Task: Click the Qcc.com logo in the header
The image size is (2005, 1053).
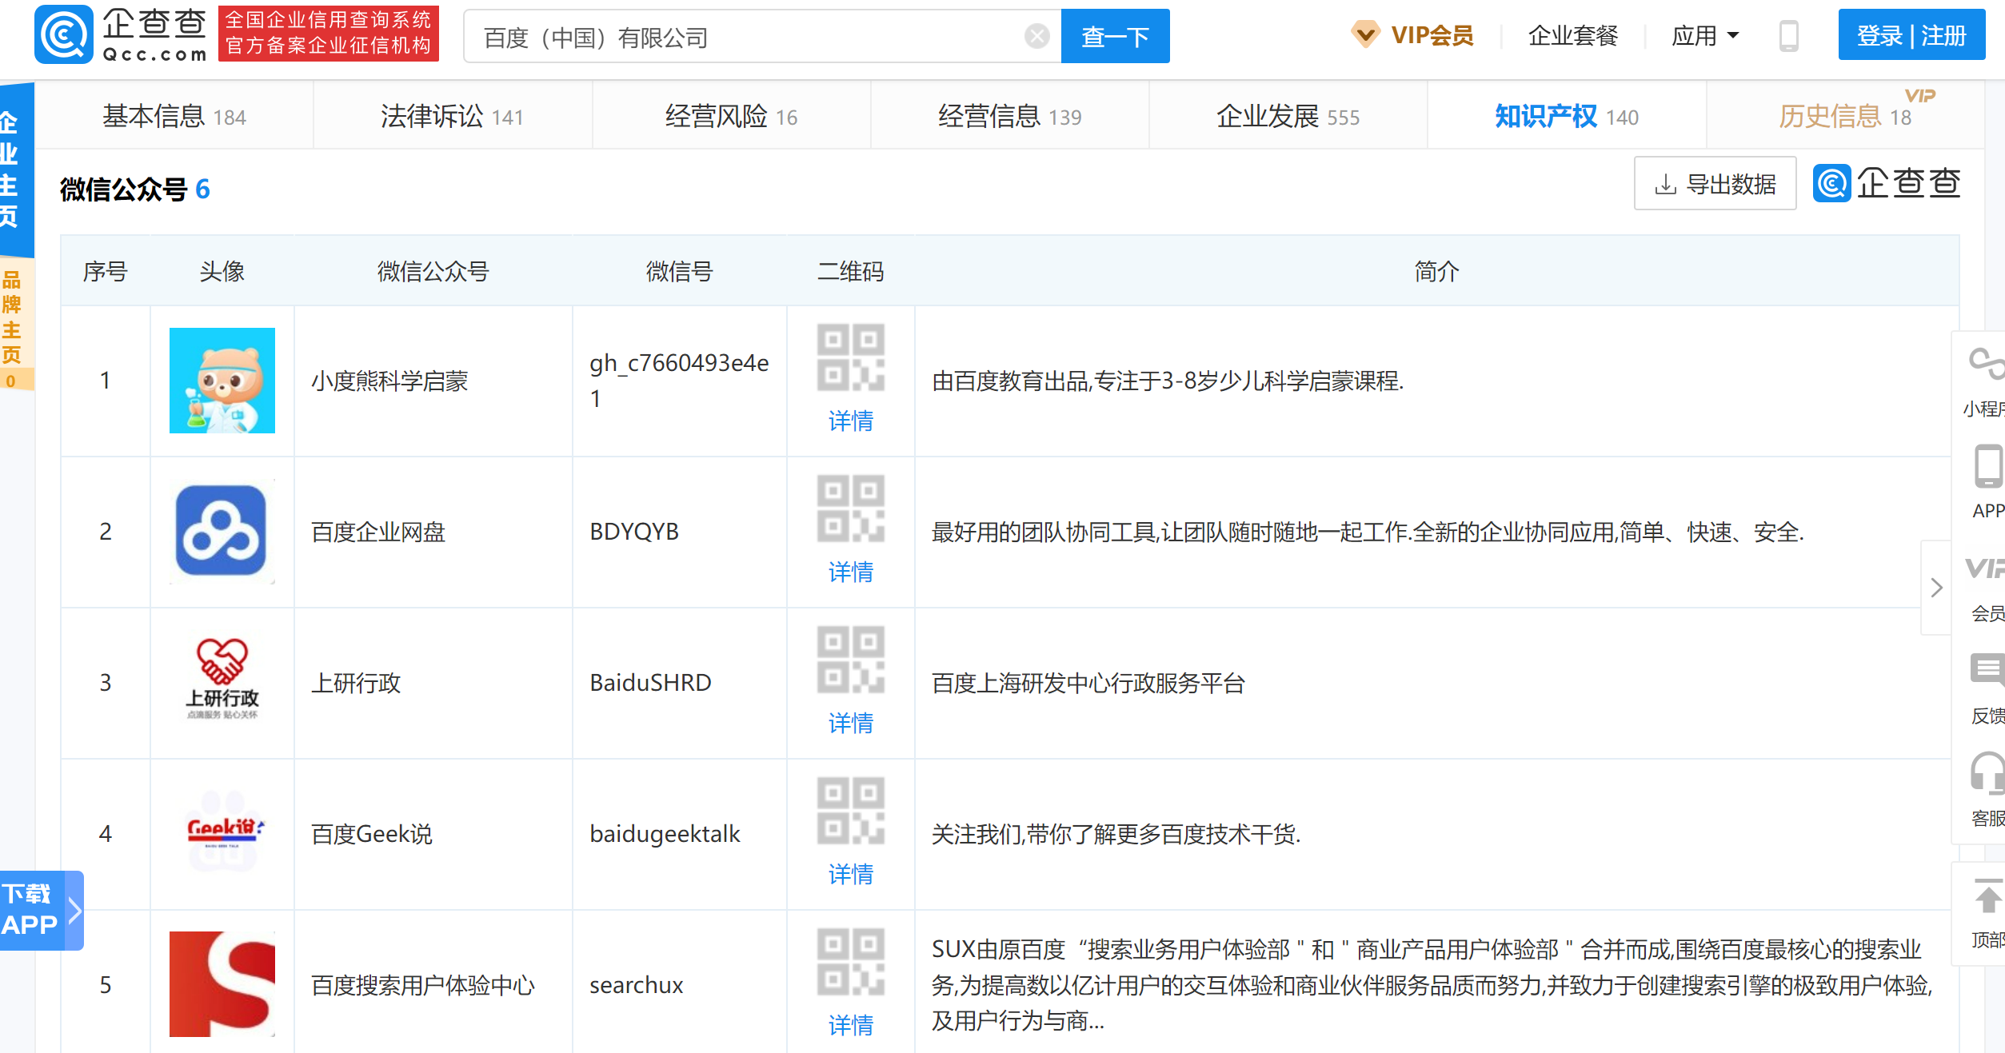Action: tap(122, 35)
